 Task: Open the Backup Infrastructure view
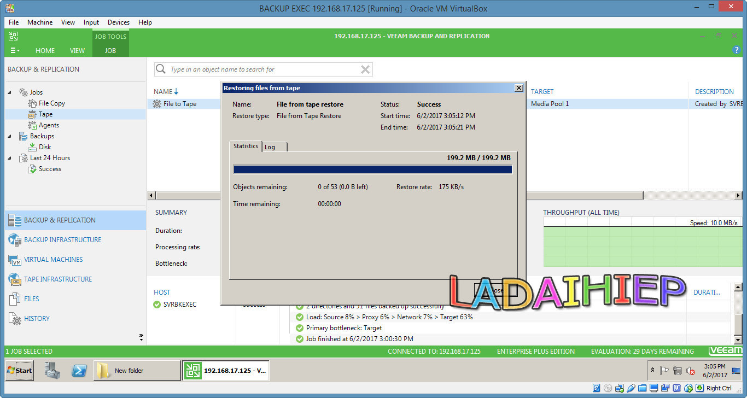[75, 240]
